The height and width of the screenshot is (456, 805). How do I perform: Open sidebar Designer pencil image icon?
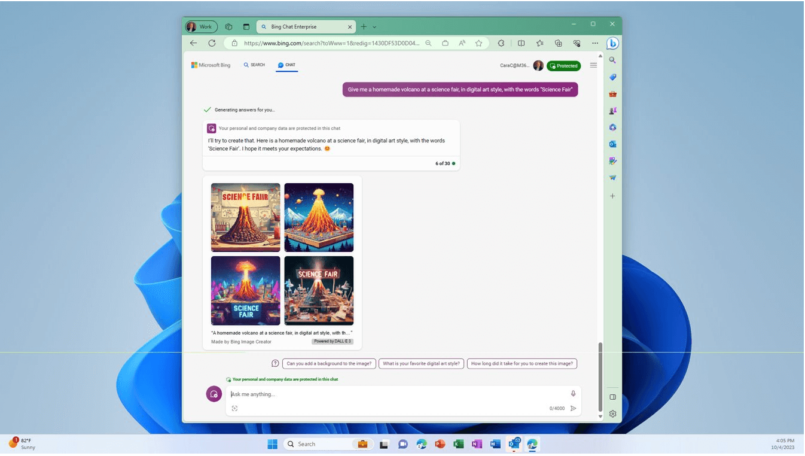point(612,161)
